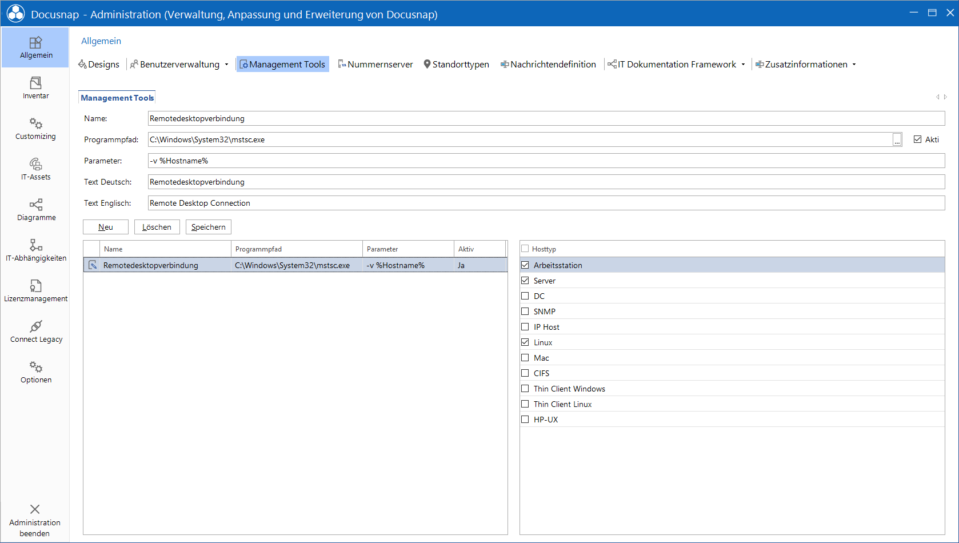Check the SNMP host type
Viewport: 959px width, 543px height.
[x=525, y=312]
